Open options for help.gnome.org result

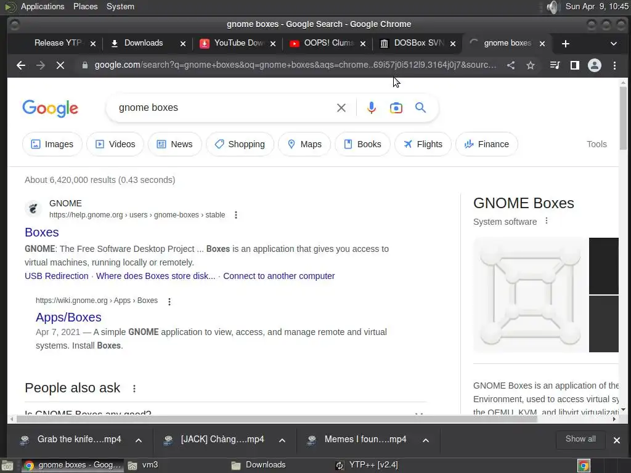[236, 215]
